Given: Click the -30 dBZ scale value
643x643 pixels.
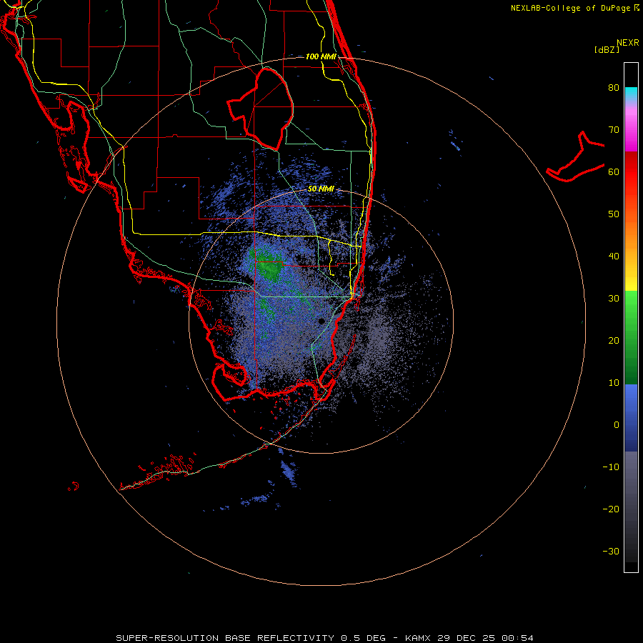Looking at the screenshot, I should (x=611, y=551).
